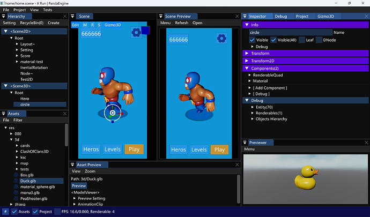Click the Preview button in Asset Preview
The width and height of the screenshot is (370, 217).
[x=79, y=185]
